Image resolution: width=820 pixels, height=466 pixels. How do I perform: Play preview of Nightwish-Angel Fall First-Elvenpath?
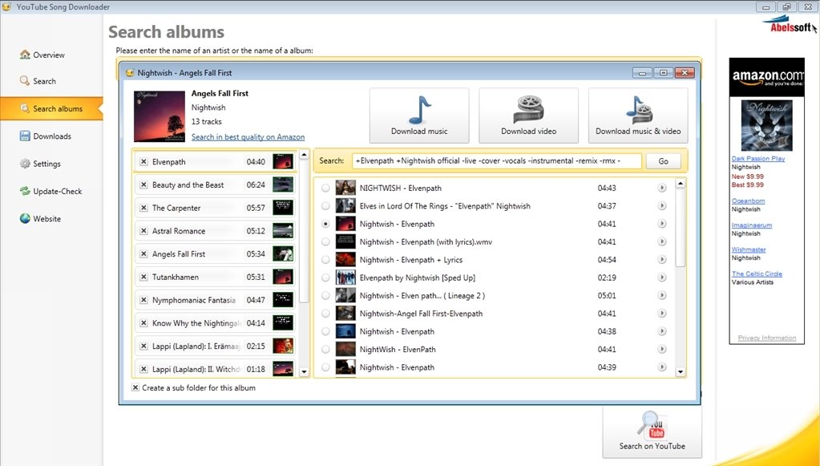pos(661,314)
